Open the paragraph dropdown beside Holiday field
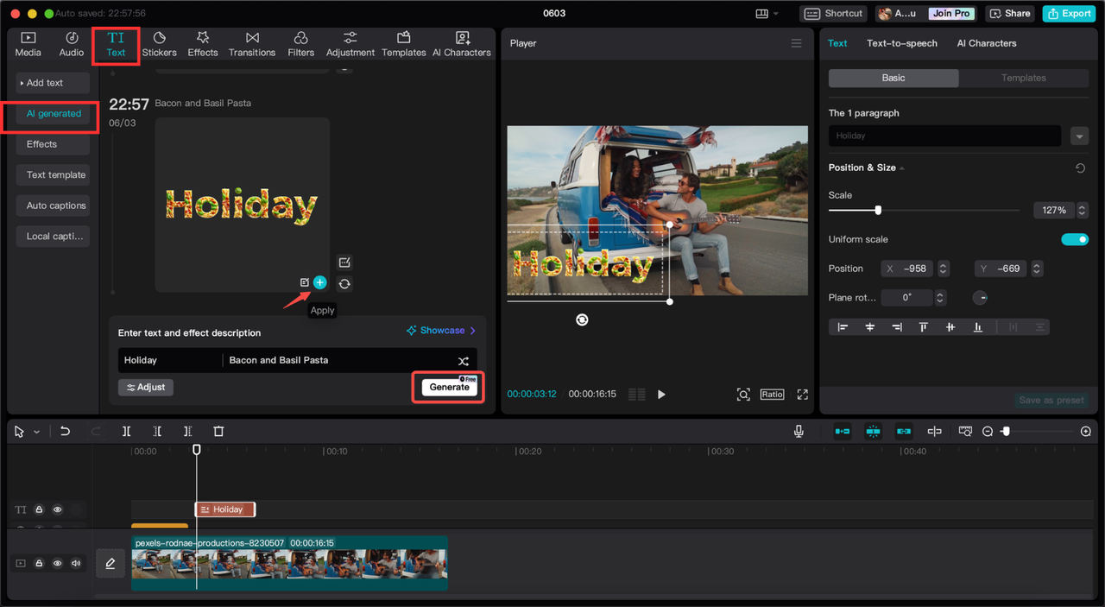 click(x=1079, y=136)
